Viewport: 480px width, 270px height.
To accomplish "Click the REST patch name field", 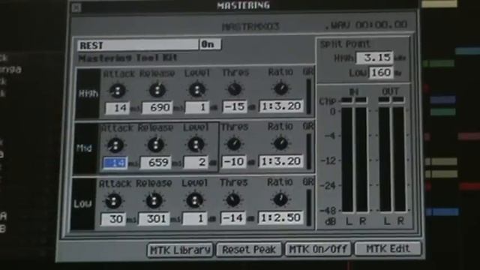I will 138,45.
